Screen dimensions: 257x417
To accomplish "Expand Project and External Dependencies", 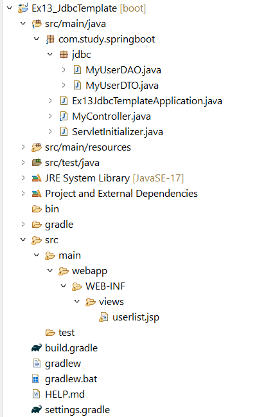I will tap(23, 193).
